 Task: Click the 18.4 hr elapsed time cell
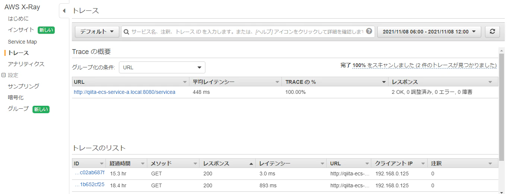(118, 185)
